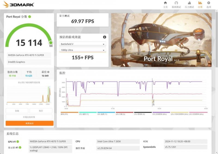Click the 监控 monitoring line chart
The width and height of the screenshot is (218, 154).
point(134,93)
